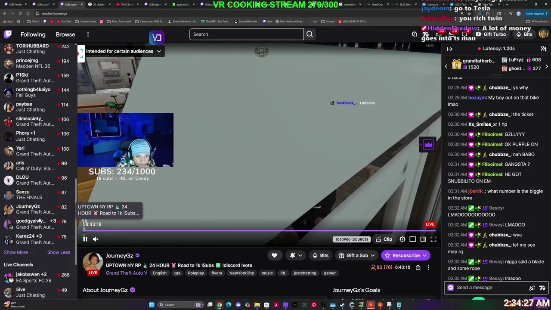Select the English tag
The image size is (551, 310).
[x=160, y=273]
